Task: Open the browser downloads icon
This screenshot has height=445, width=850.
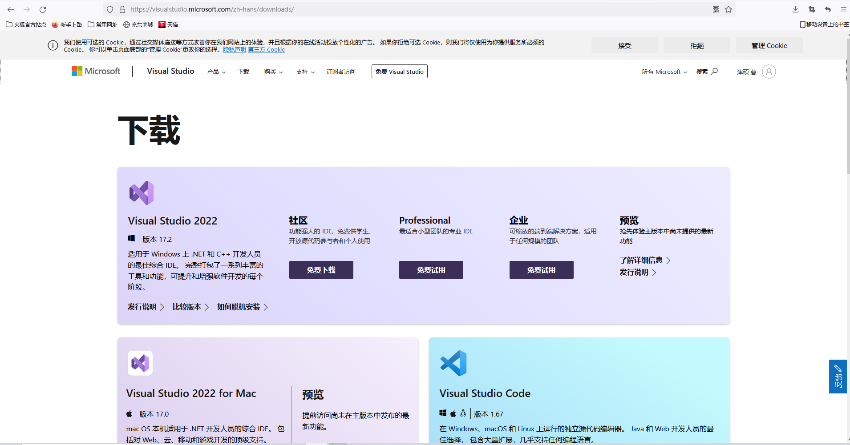Action: [x=795, y=9]
